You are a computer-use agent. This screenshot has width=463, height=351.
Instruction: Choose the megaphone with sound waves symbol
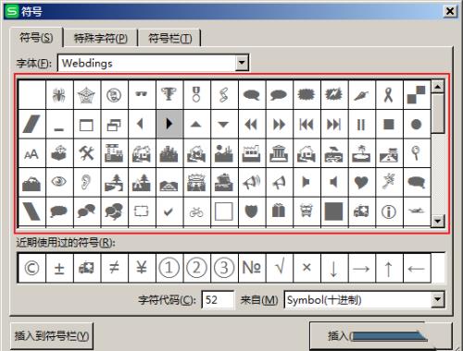point(252,182)
